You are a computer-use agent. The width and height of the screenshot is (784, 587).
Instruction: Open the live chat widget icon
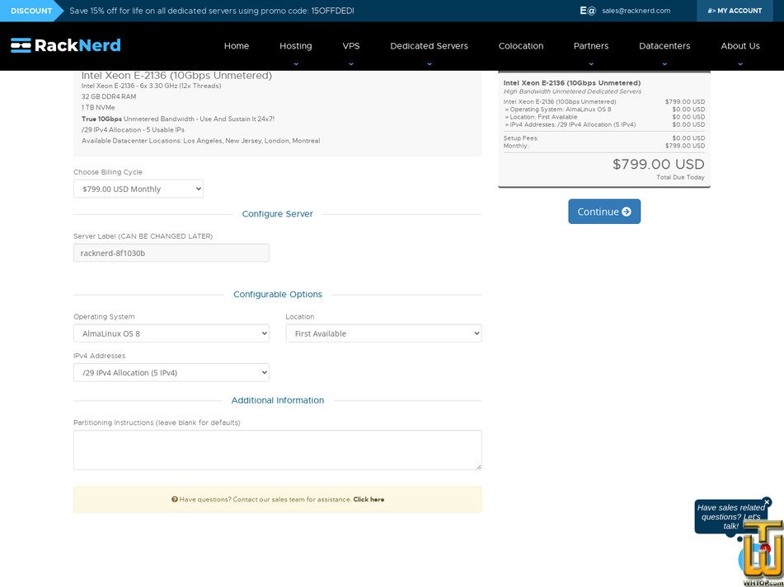pos(753,557)
